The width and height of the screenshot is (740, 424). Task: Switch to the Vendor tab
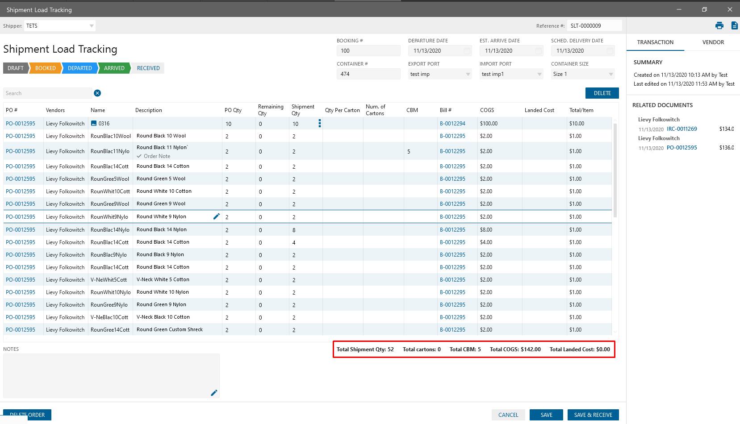click(x=713, y=42)
